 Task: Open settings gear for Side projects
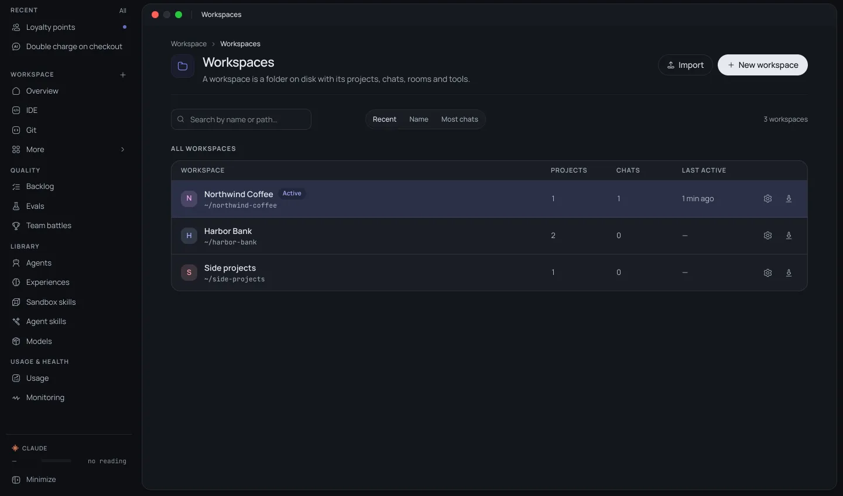point(767,273)
